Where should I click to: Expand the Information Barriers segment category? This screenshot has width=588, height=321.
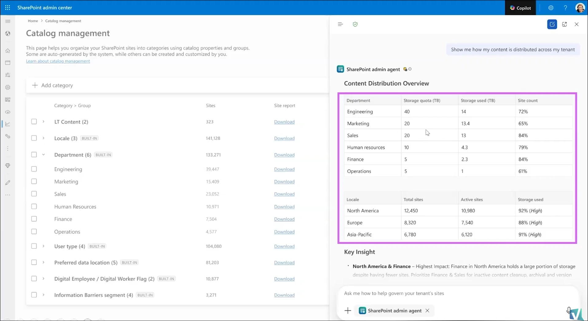tap(43, 295)
